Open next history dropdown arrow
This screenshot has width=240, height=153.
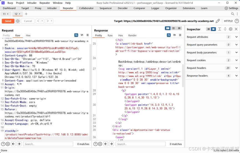click(52, 21)
